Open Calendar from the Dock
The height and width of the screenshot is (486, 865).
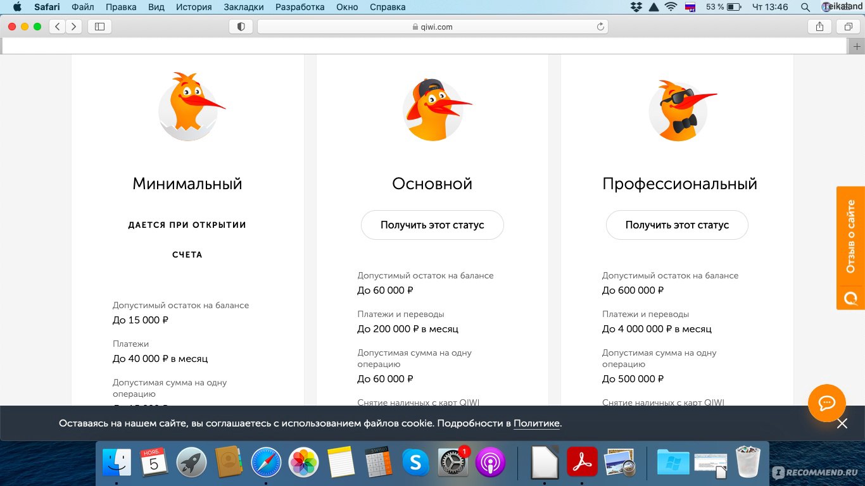tap(154, 463)
